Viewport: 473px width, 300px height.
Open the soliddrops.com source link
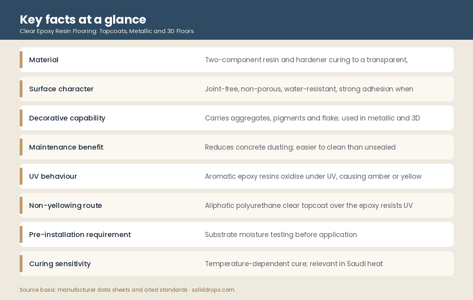[x=213, y=290]
